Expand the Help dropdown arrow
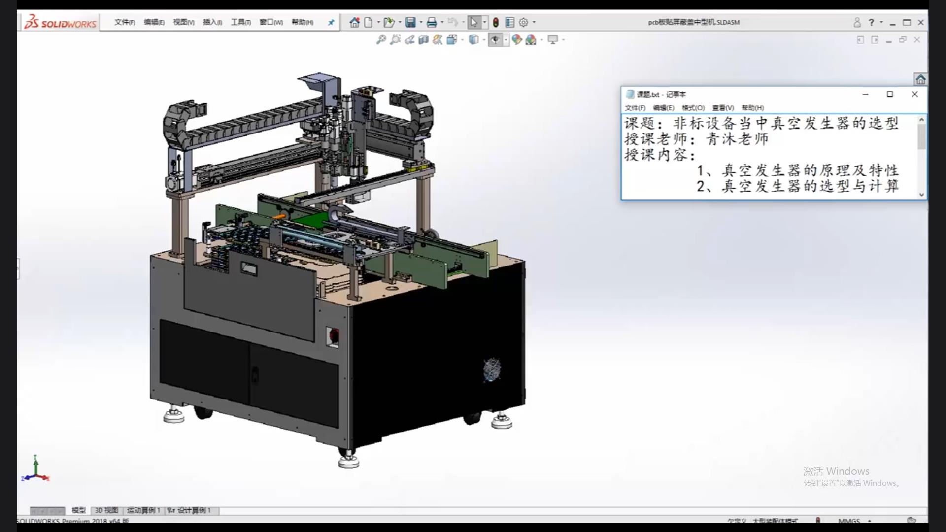946x532 pixels. (881, 22)
